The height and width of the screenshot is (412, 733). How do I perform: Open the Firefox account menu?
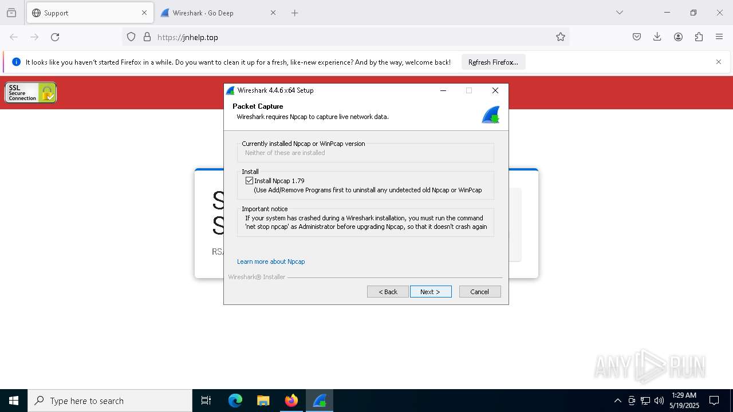click(678, 37)
